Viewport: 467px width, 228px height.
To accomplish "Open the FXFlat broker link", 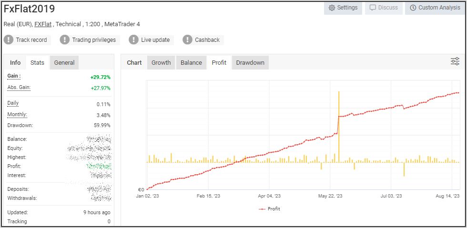I will click(x=43, y=24).
